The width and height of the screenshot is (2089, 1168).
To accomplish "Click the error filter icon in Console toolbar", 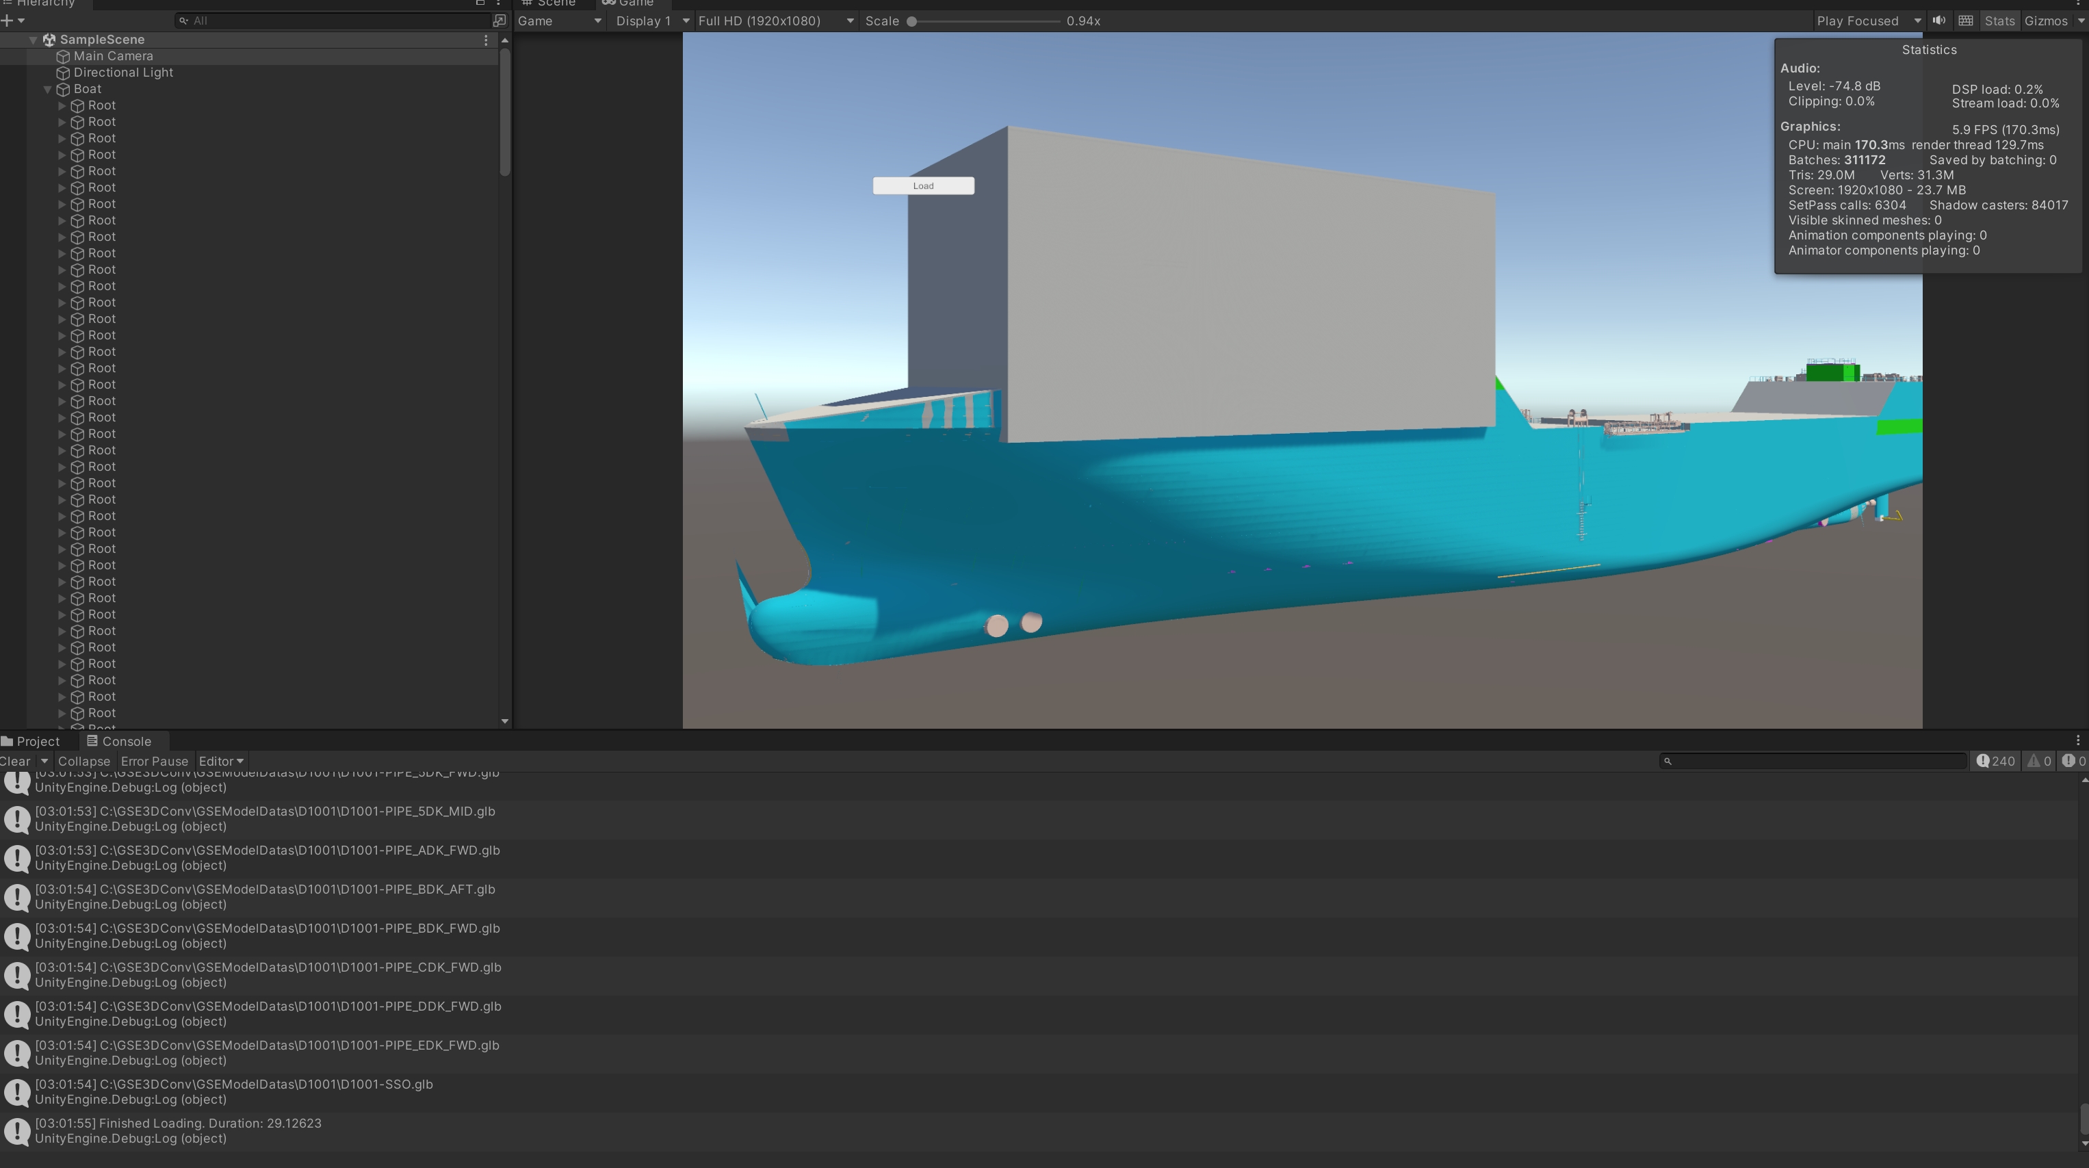I will tap(2071, 761).
